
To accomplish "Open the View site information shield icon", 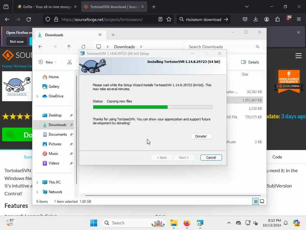I will coord(48,19).
